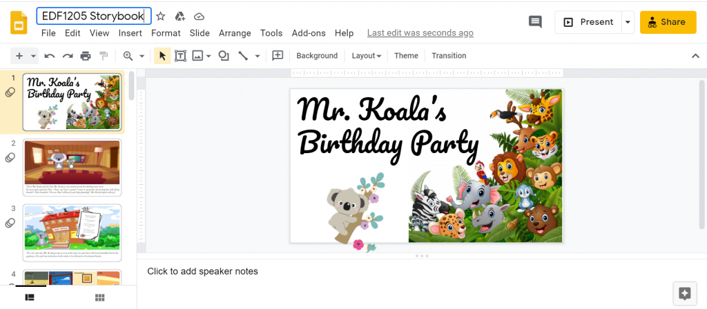Redo the last action
707x309 pixels.
pos(68,56)
